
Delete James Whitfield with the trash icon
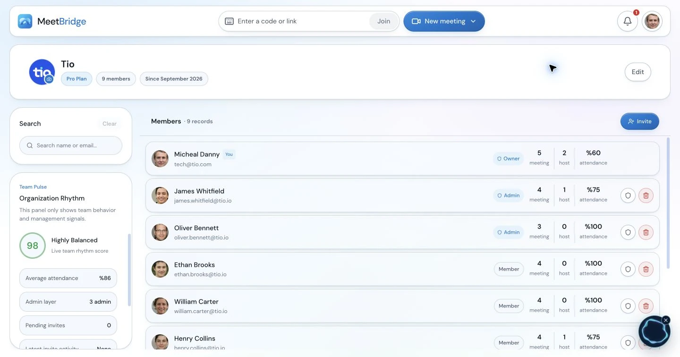[x=646, y=195]
